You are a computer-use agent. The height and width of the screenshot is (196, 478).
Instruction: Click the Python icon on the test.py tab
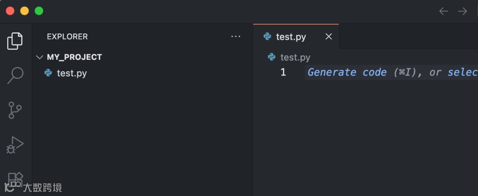coord(267,37)
